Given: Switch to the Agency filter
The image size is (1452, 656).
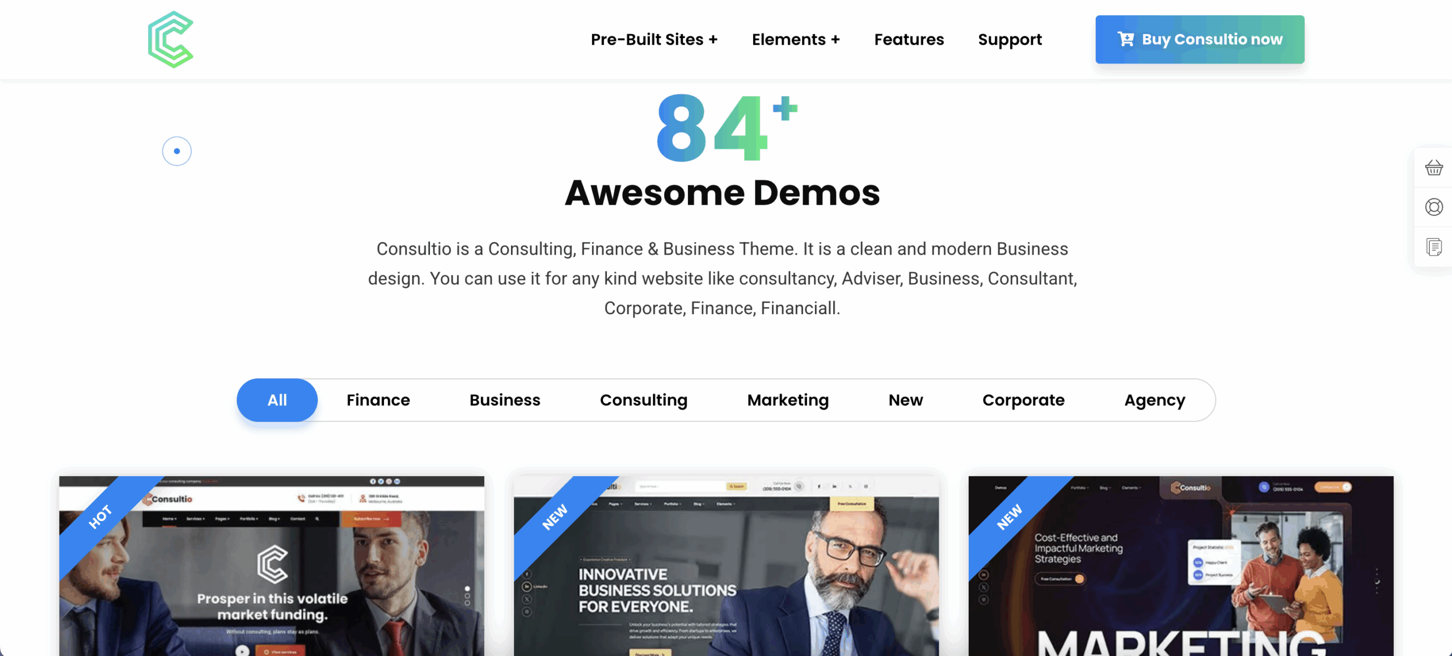Looking at the screenshot, I should click(1155, 400).
